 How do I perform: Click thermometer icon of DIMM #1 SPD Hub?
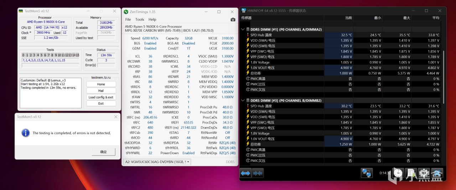(248, 35)
